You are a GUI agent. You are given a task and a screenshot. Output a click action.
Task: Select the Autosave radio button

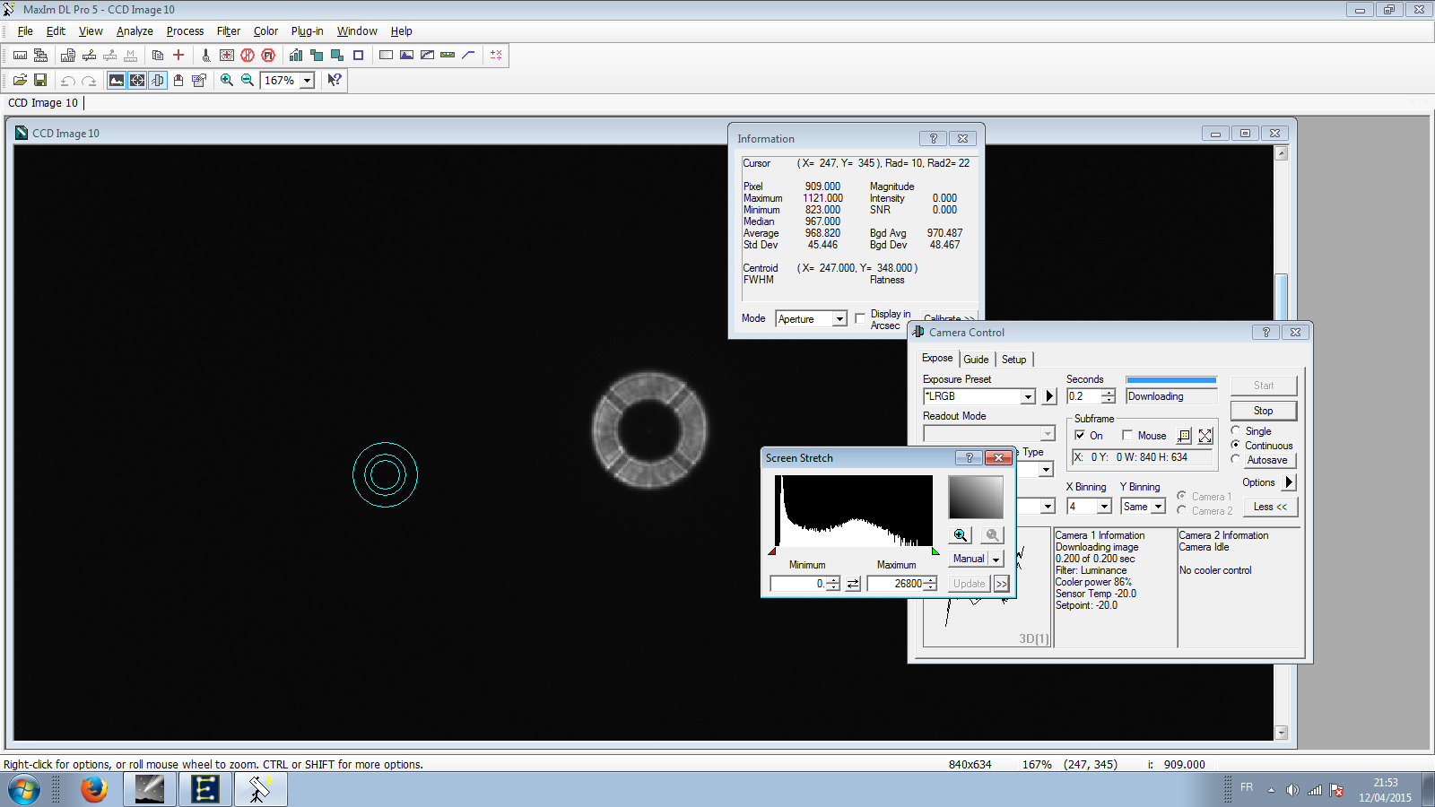tap(1236, 459)
